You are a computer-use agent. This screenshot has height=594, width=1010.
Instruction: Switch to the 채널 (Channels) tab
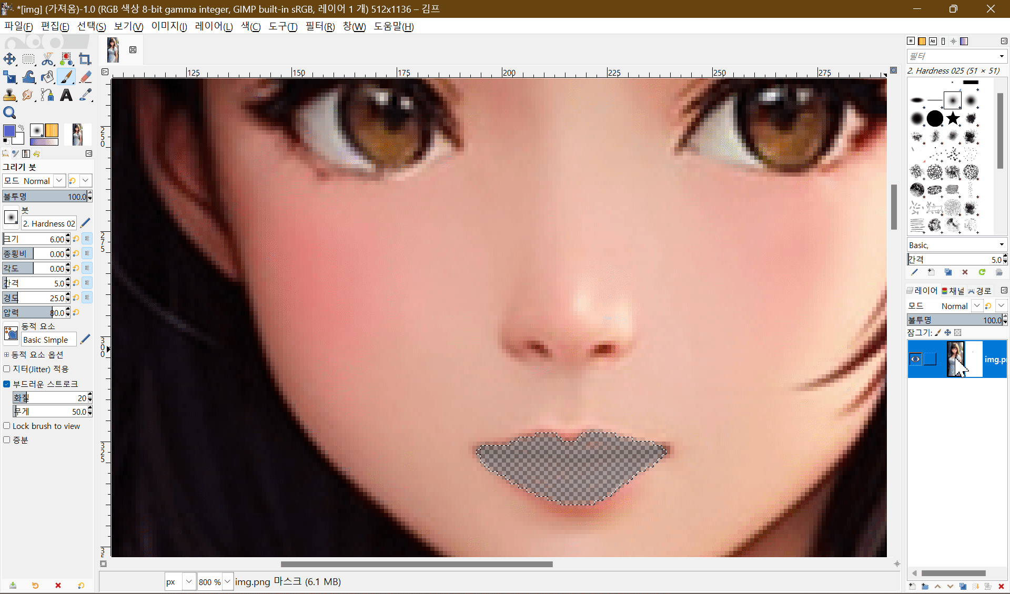953,291
